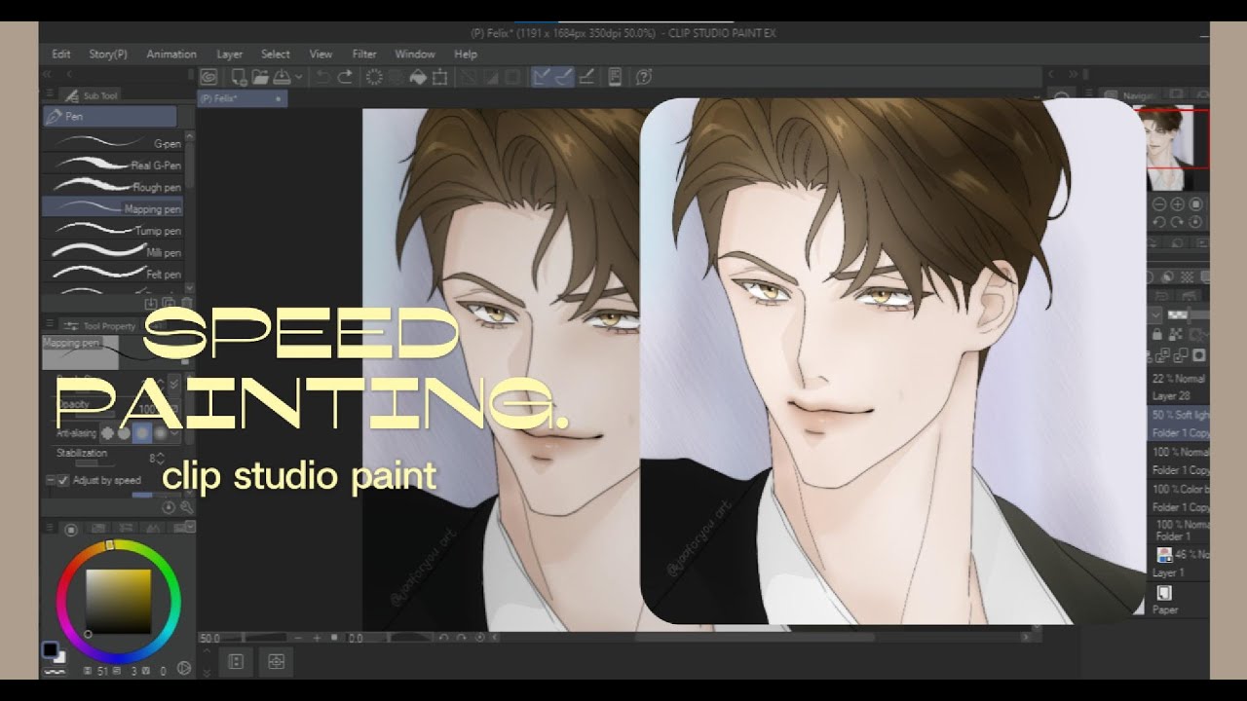
Task: Select the Paper layer
Action: pyautogui.click(x=1178, y=600)
